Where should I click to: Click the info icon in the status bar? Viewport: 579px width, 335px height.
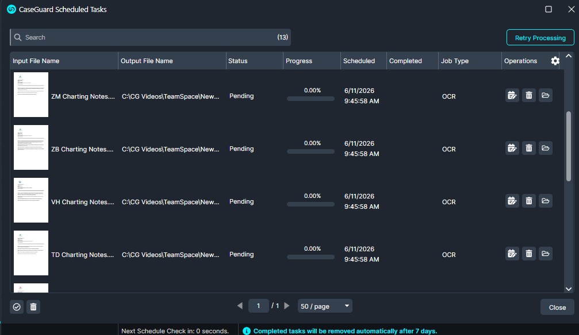(x=246, y=331)
